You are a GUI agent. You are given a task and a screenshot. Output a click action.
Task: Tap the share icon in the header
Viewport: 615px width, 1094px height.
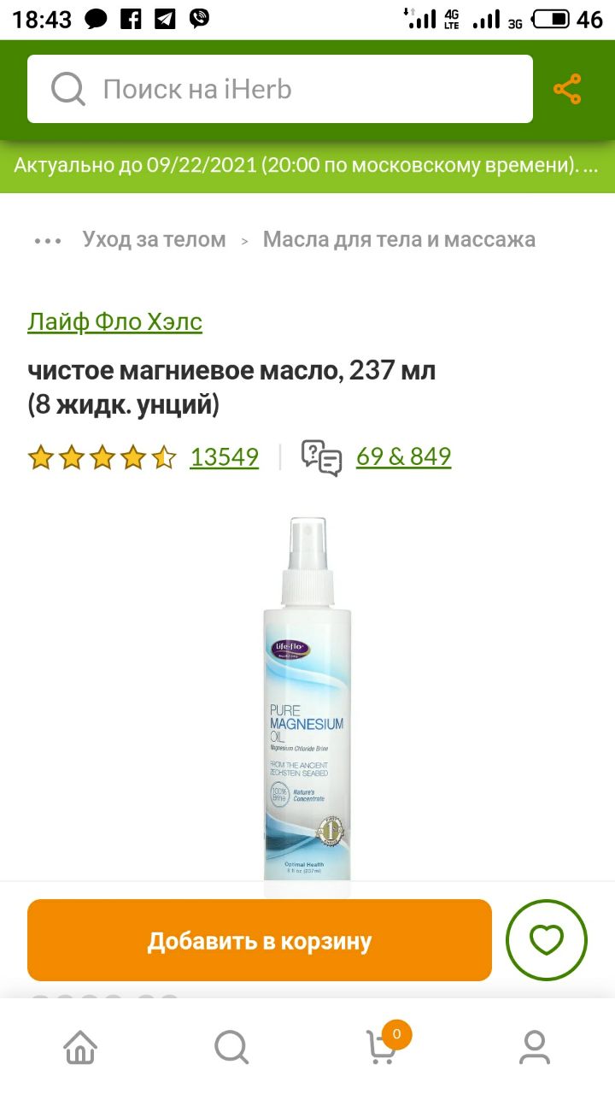coord(567,89)
